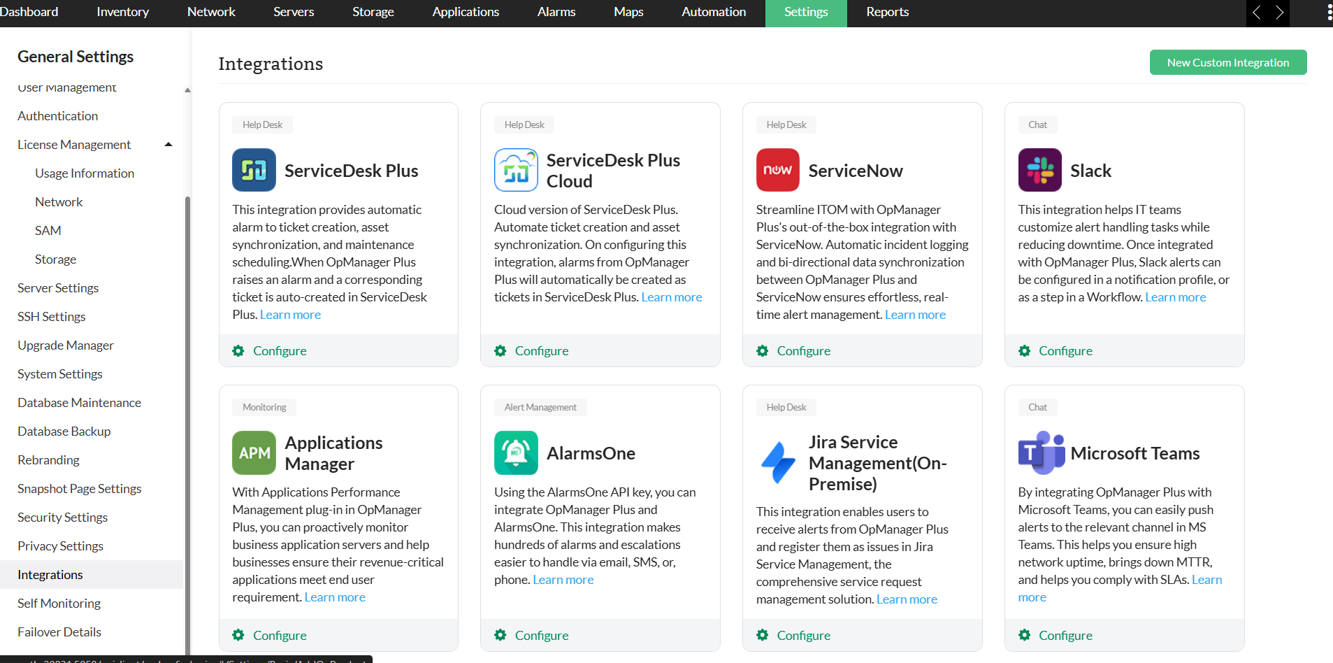Open the vertical dots menu in top bar

point(1329,13)
